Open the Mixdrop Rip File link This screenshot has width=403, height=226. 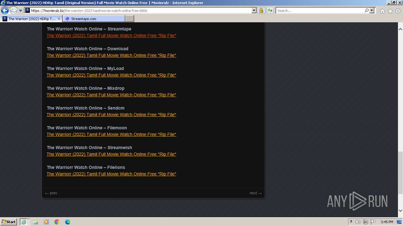tap(111, 95)
